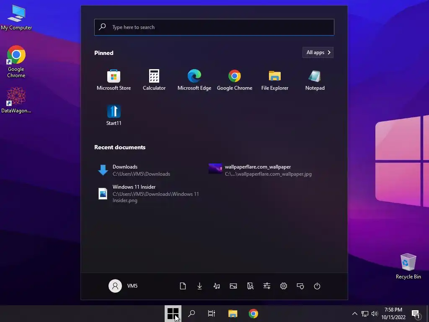429x322 pixels.
Task: Open Task View on the taskbar
Action: tap(212, 314)
